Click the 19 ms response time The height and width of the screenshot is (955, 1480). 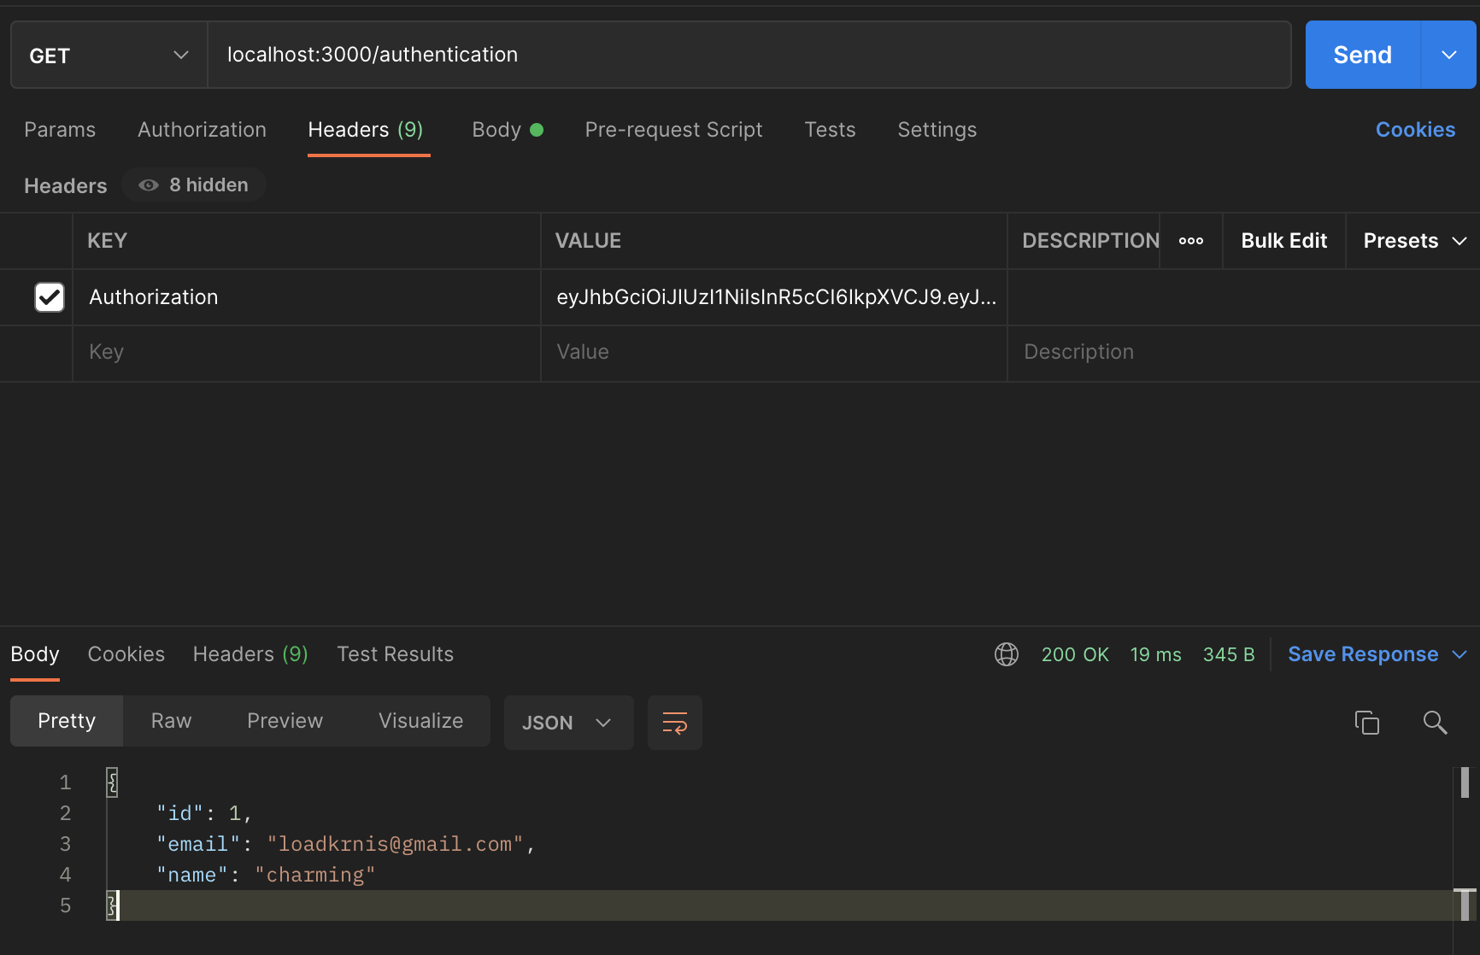tap(1155, 655)
